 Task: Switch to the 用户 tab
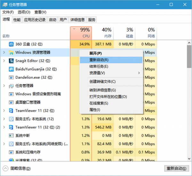pyautogui.click(x=63, y=20)
